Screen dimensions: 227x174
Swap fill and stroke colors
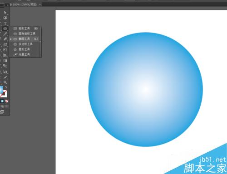coord(6,87)
